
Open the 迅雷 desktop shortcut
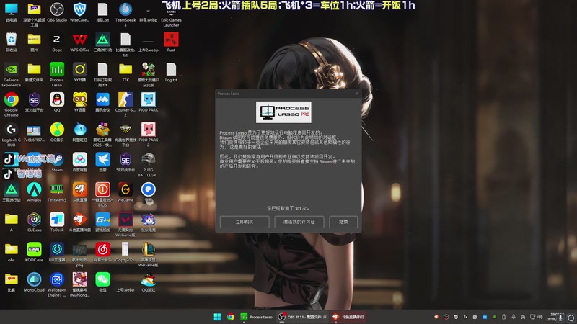click(x=102, y=163)
